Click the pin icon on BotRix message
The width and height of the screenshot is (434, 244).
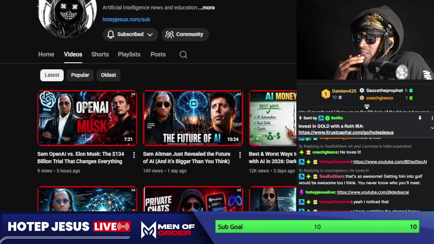pyautogui.click(x=420, y=118)
